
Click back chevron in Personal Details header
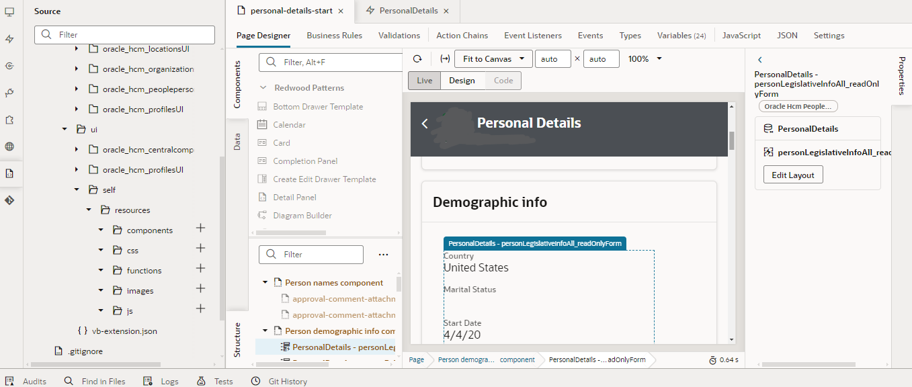(x=425, y=124)
